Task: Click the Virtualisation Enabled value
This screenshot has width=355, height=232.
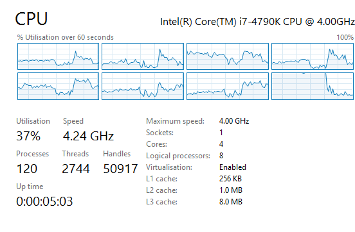Action: [233, 167]
